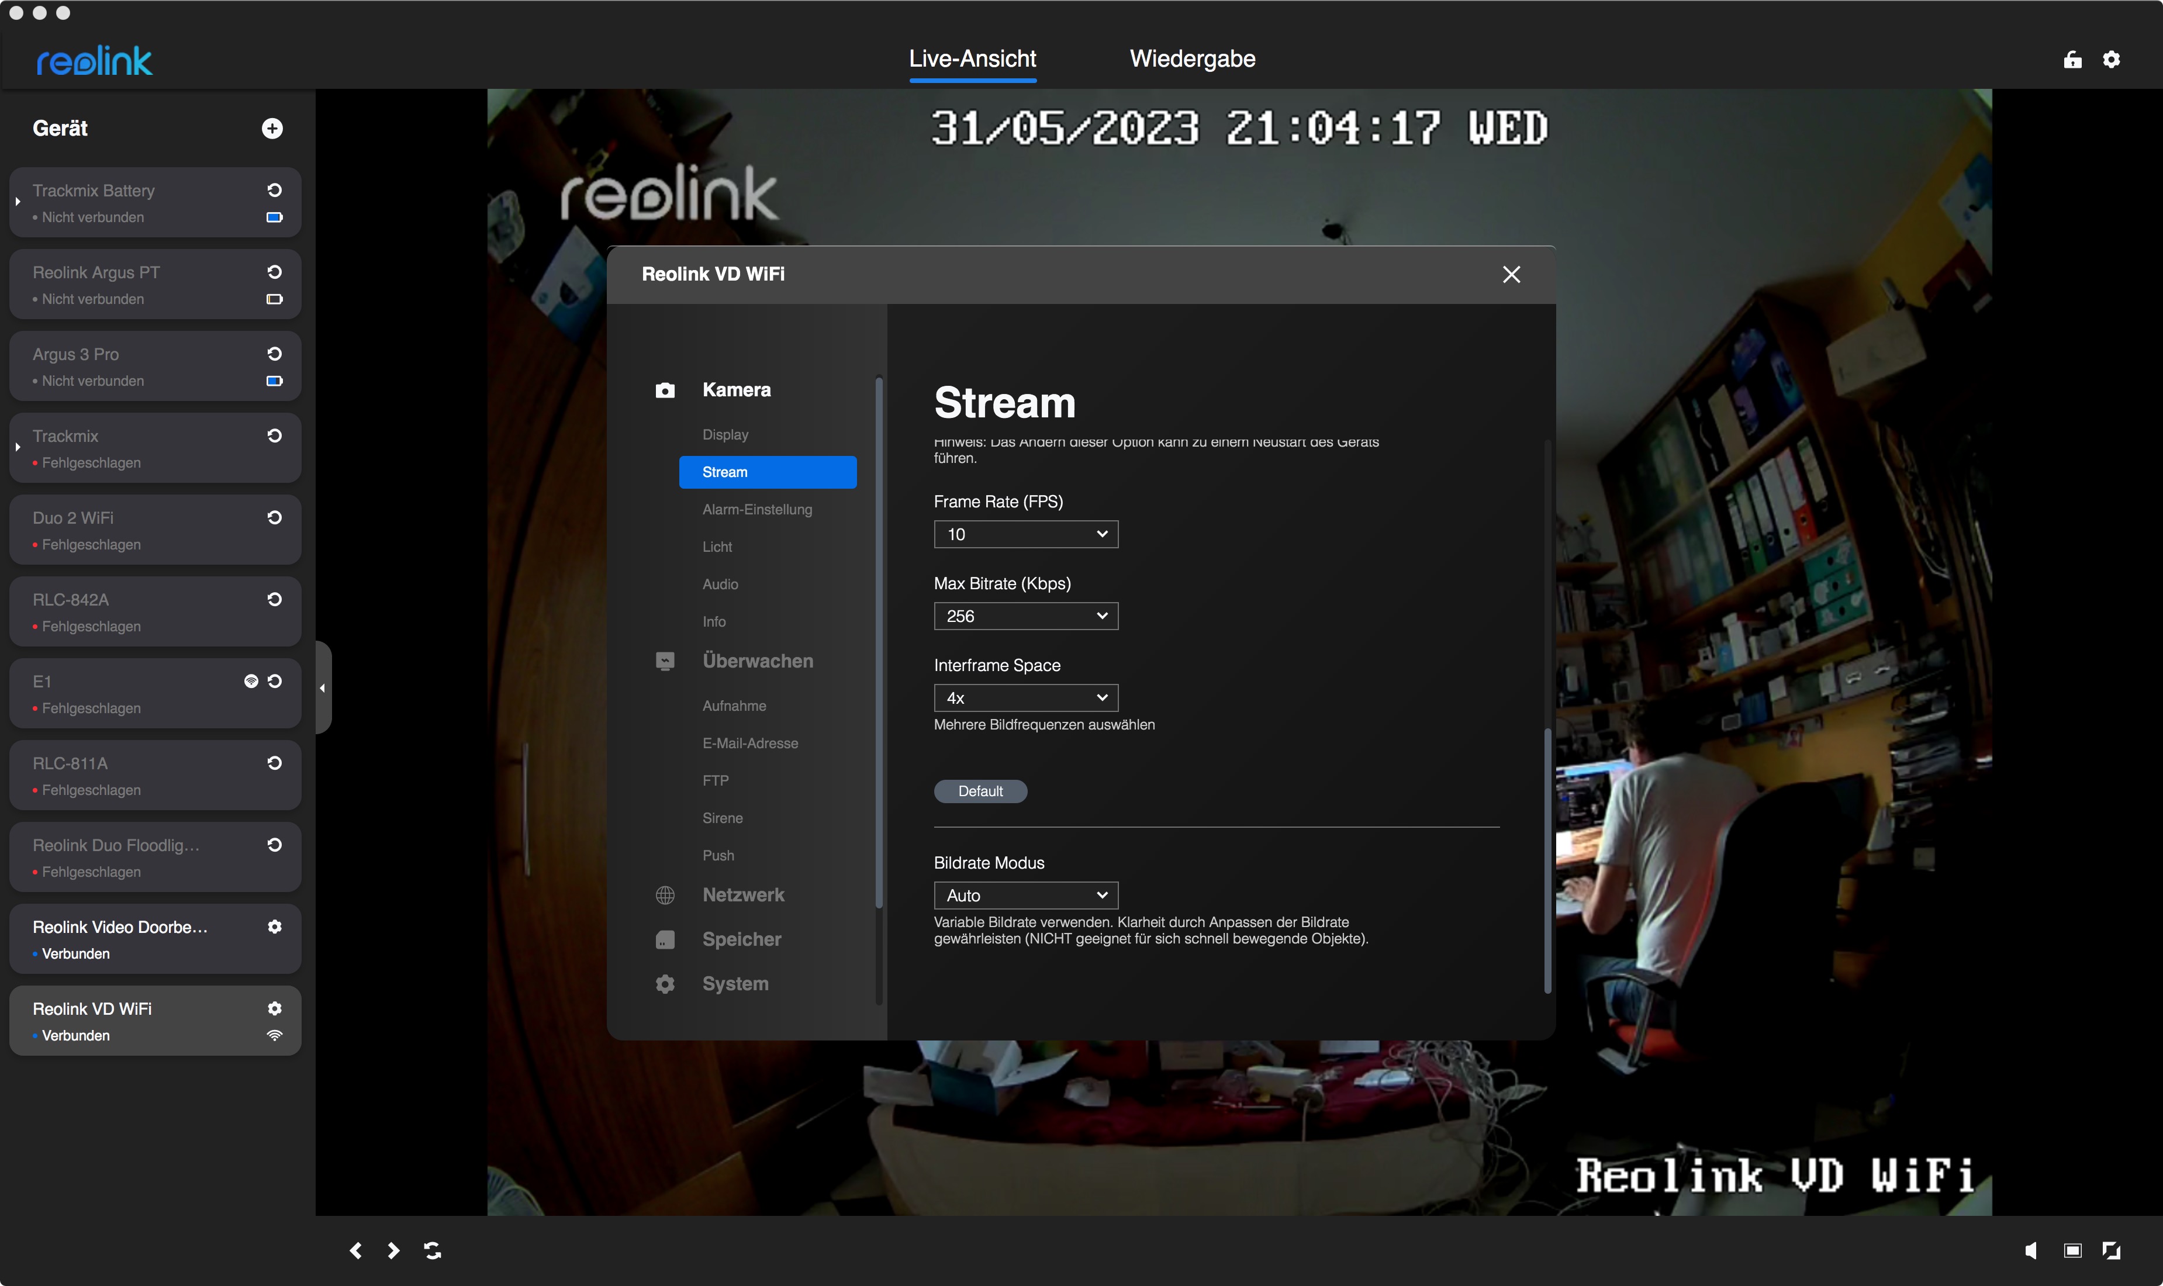Click the lock icon in top bar

click(x=2072, y=59)
